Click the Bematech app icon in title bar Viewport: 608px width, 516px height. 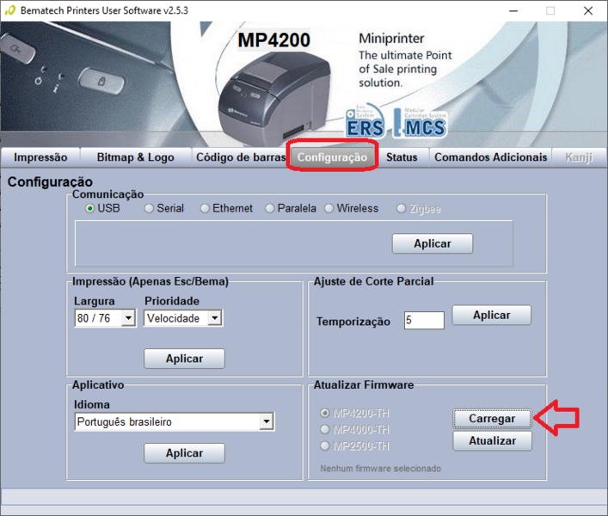pos(10,10)
